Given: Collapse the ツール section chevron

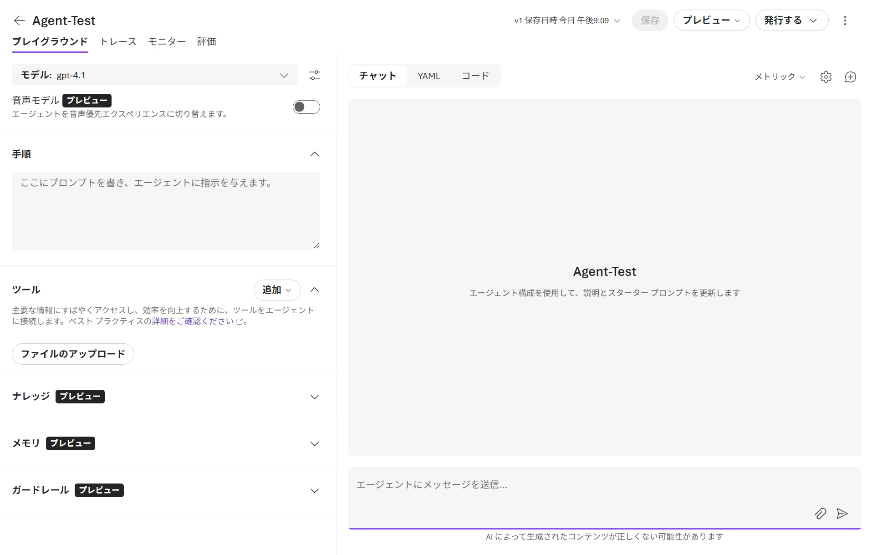Looking at the screenshot, I should tap(315, 290).
